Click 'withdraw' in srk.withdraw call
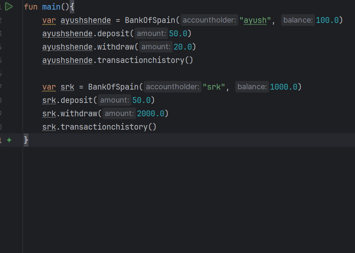The height and width of the screenshot is (253, 355). click(79, 114)
